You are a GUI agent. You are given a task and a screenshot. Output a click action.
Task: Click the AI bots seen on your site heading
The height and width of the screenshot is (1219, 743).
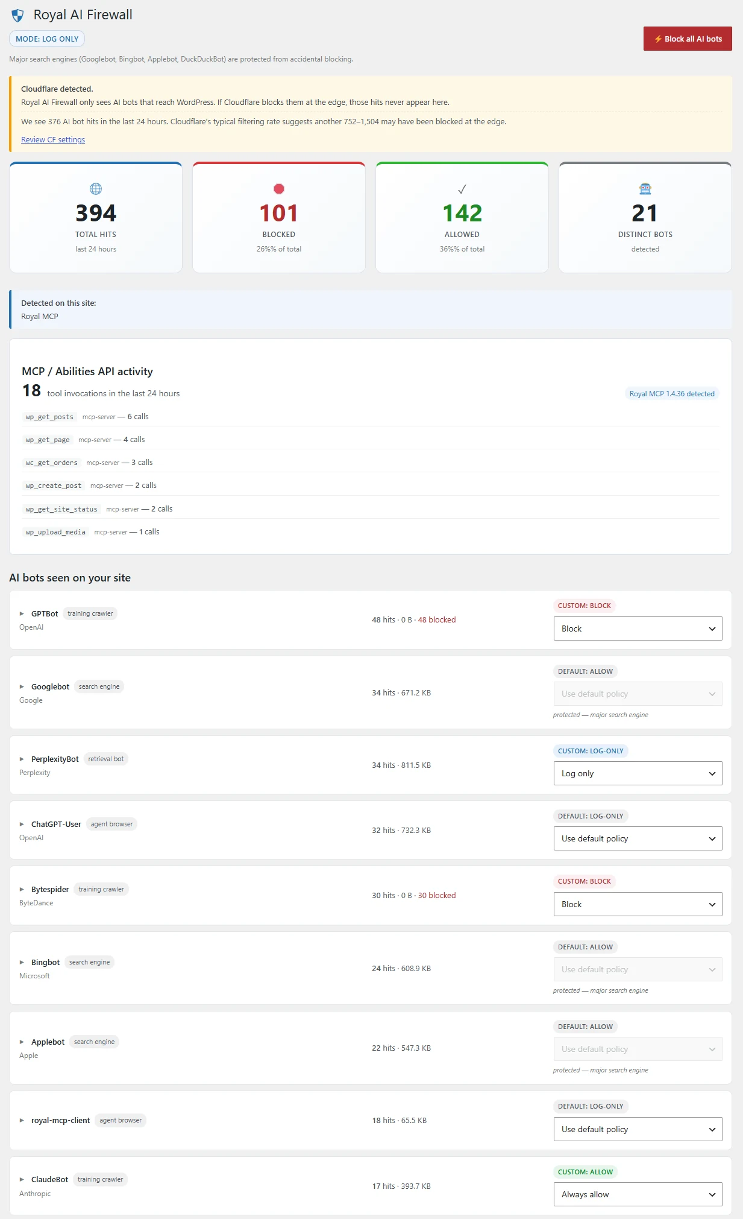[70, 578]
